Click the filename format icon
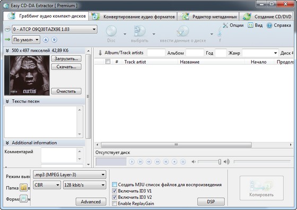Viewport: 297px width, 210px height. (24, 199)
